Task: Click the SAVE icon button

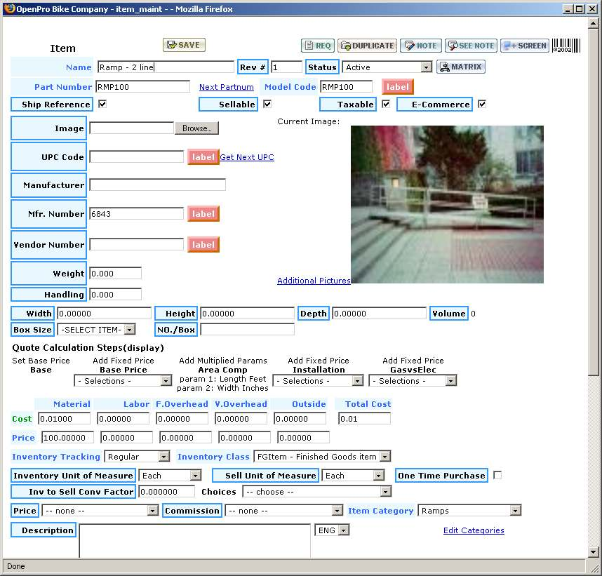Action: pos(184,45)
